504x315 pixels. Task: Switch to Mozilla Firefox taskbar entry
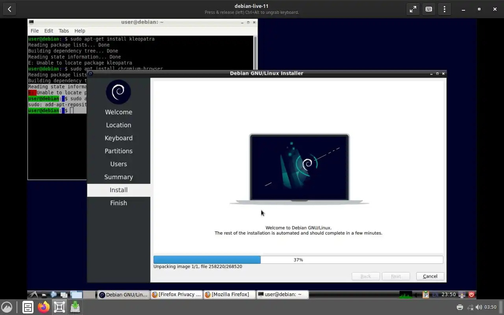tap(229, 295)
